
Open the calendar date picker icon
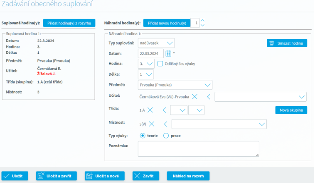[x=168, y=53]
